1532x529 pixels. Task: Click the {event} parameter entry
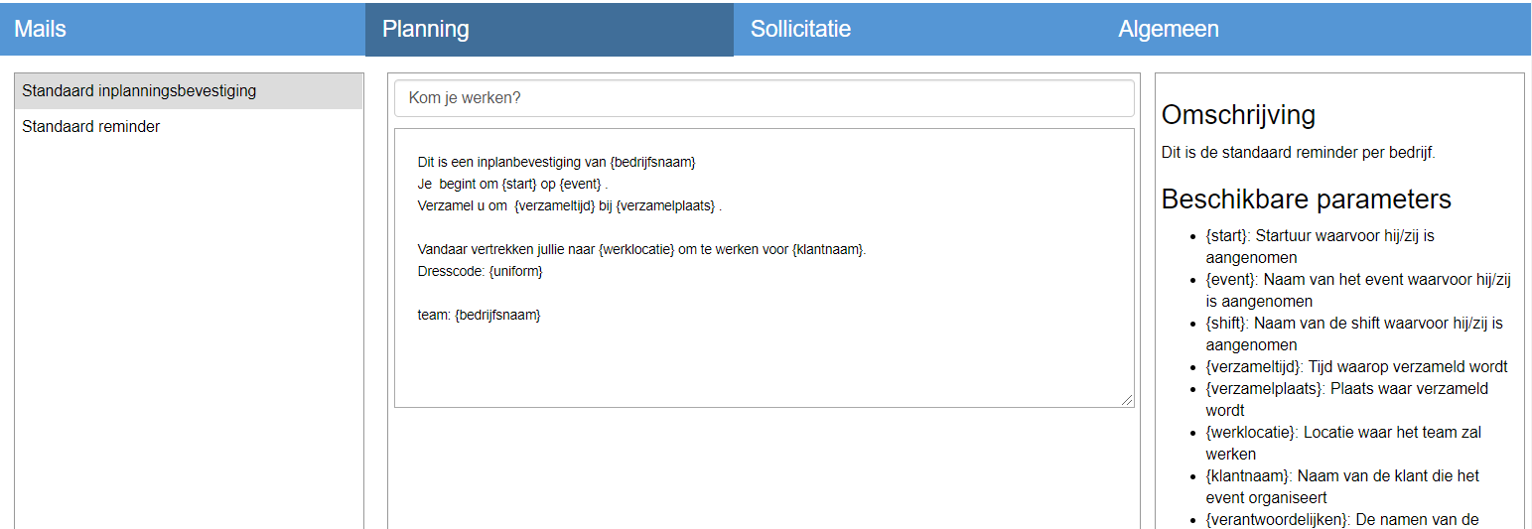tap(1358, 291)
